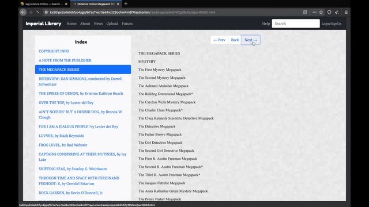Click the Imperial Library logo
The height and width of the screenshot is (207, 369).
click(x=43, y=24)
